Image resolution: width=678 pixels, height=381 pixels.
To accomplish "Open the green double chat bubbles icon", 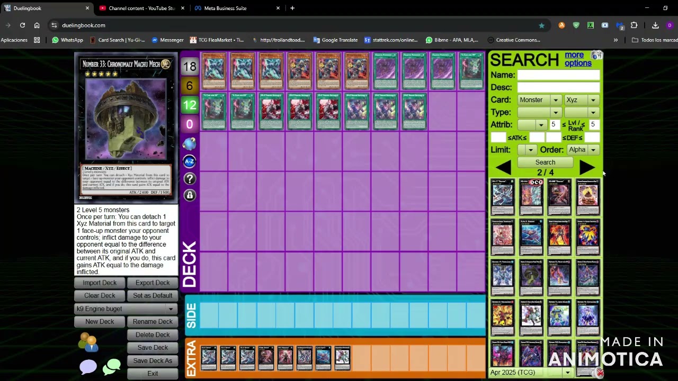I will pyautogui.click(x=112, y=367).
